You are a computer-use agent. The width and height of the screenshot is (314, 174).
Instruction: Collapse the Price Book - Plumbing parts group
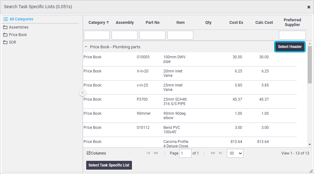tap(86, 47)
